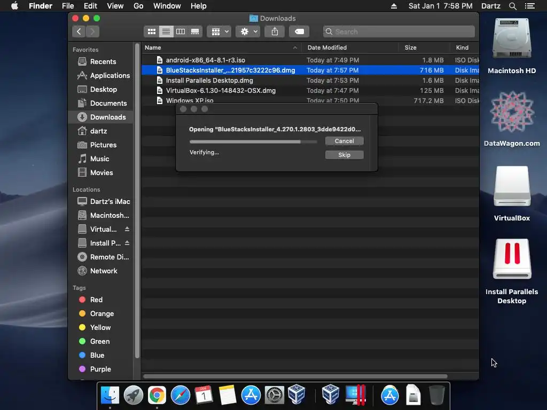The width and height of the screenshot is (547, 410).
Task: Select the Green tag
Action: 100,342
